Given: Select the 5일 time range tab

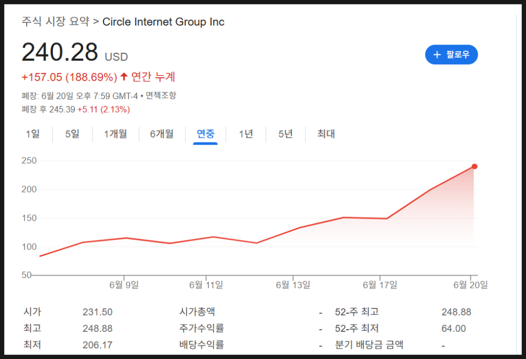Looking at the screenshot, I should 72,134.
